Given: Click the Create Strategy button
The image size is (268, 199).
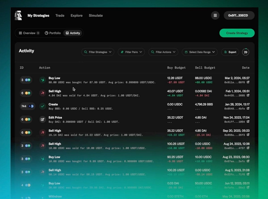Looking at the screenshot, I should [237, 33].
